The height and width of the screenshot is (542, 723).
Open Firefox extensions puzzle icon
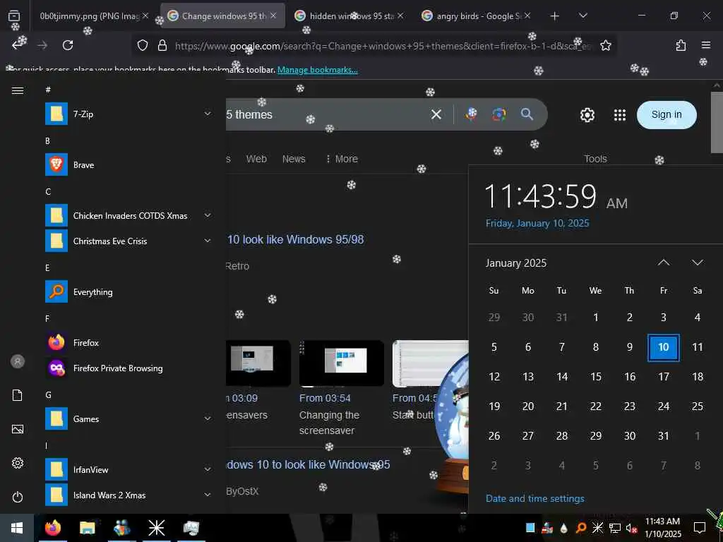(x=681, y=45)
